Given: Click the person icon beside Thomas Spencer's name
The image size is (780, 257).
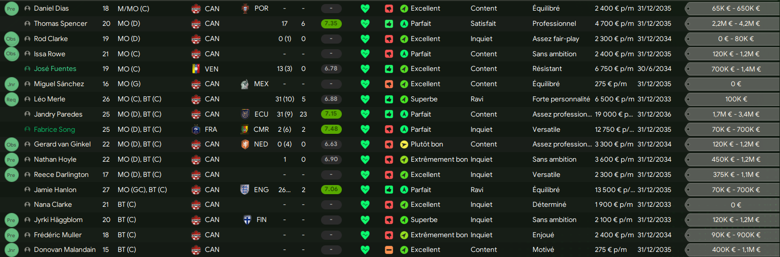Looking at the screenshot, I should pyautogui.click(x=27, y=24).
